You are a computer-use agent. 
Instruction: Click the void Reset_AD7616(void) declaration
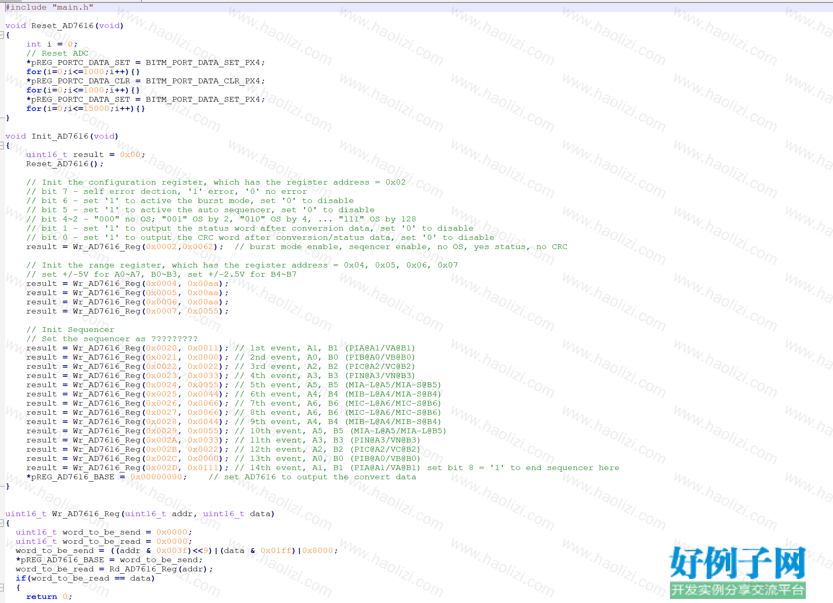pyautogui.click(x=64, y=26)
